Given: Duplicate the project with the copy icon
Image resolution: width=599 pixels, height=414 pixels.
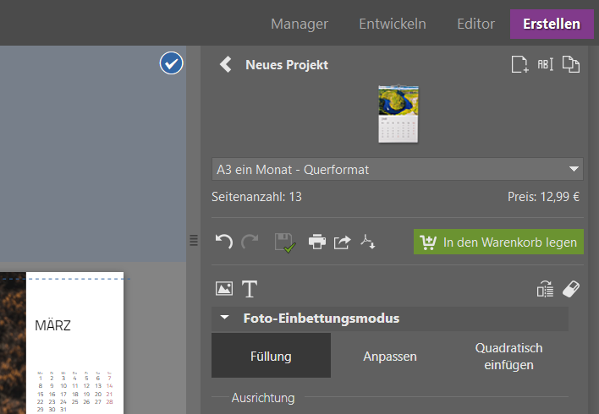Looking at the screenshot, I should (571, 65).
